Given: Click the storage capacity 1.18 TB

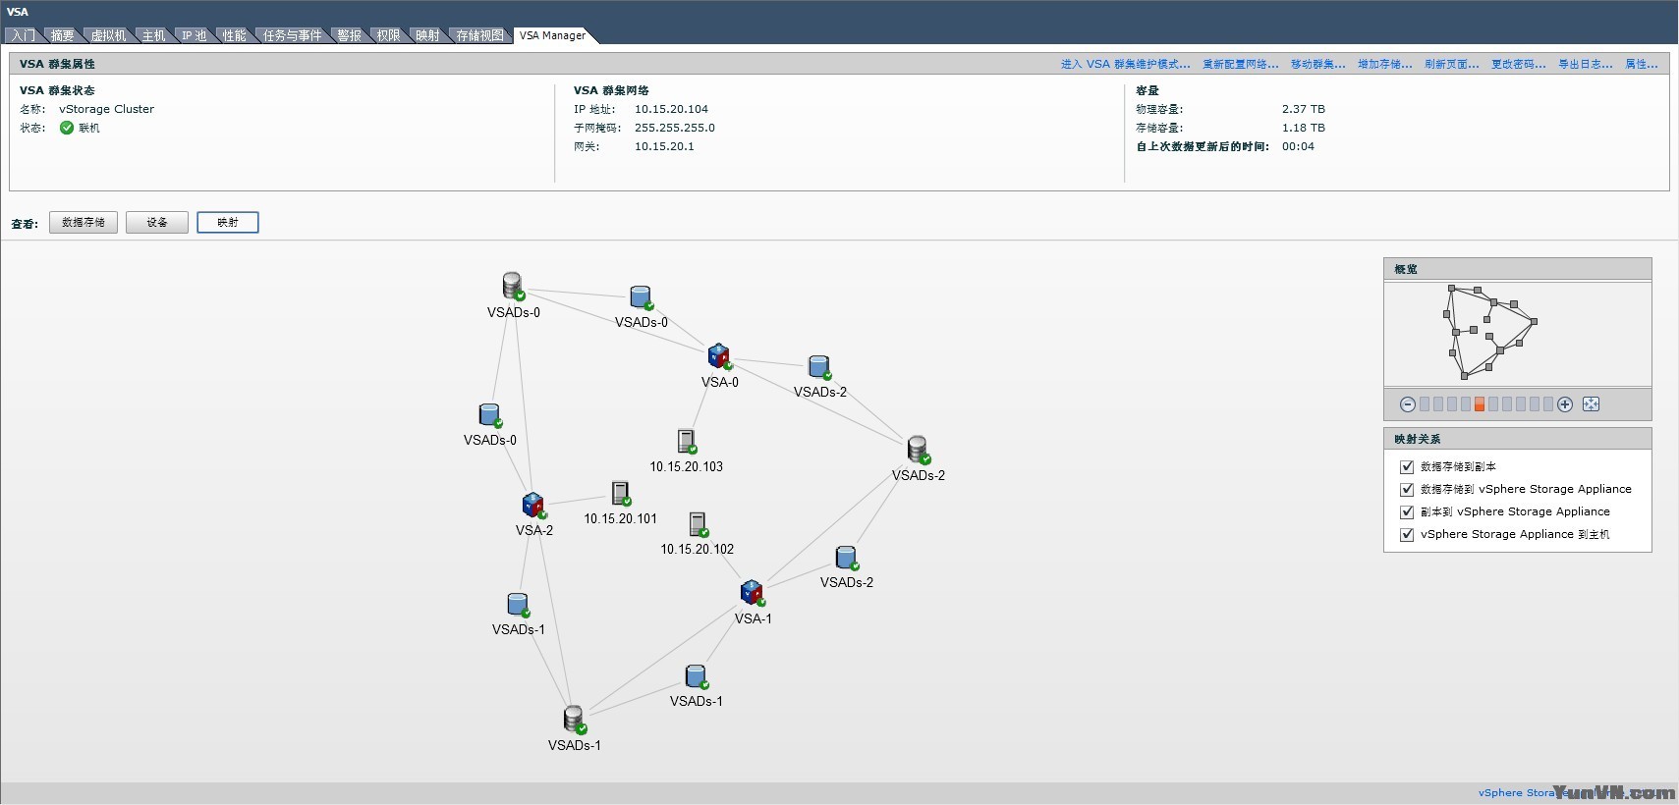Looking at the screenshot, I should click(x=1304, y=128).
